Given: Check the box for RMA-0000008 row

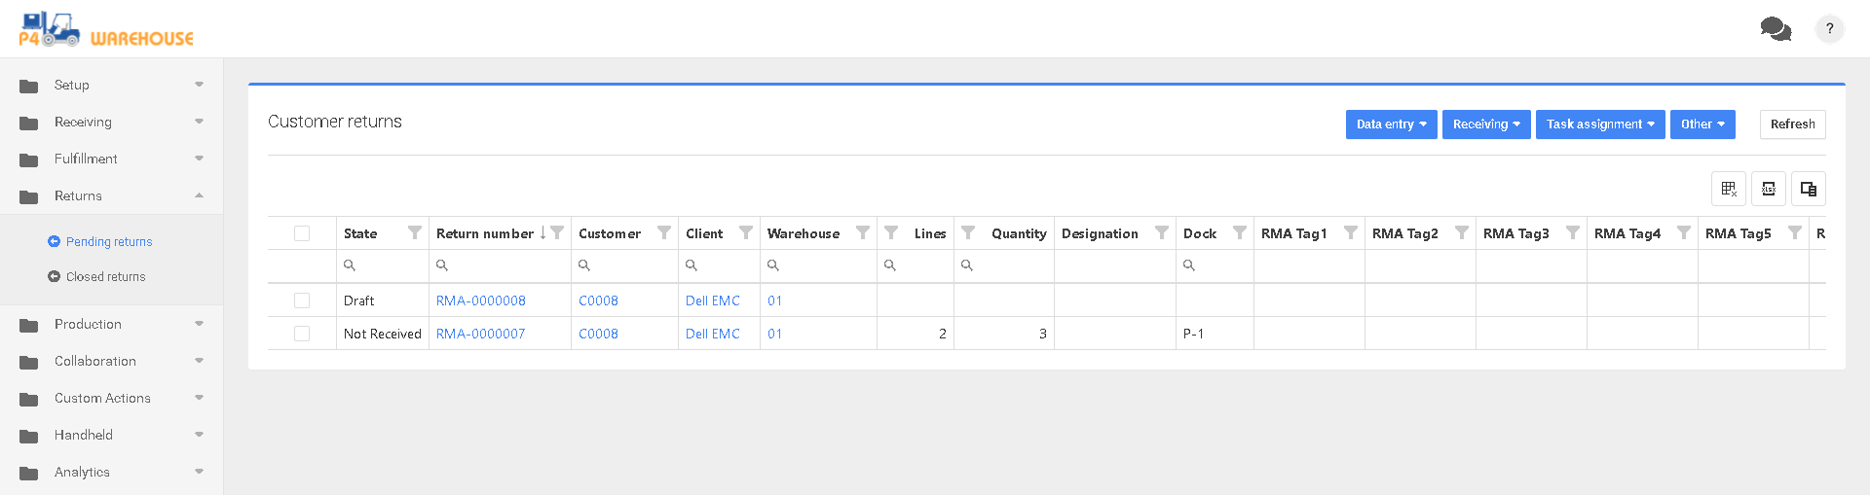Looking at the screenshot, I should [302, 301].
